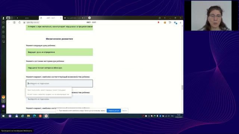Click the red bookmark icon
The image size is (239, 134).
coord(158,22)
